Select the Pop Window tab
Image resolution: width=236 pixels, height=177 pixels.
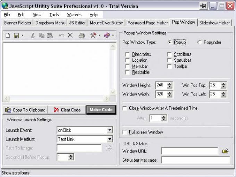(184, 22)
